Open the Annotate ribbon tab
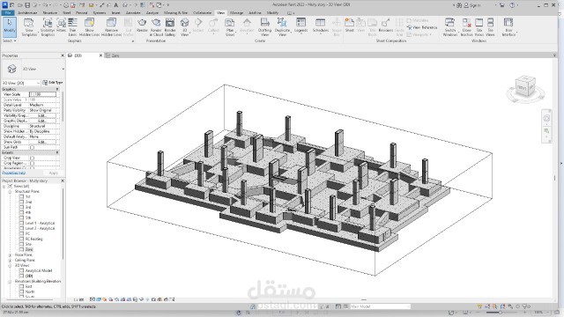564x317 pixels. tap(133, 12)
